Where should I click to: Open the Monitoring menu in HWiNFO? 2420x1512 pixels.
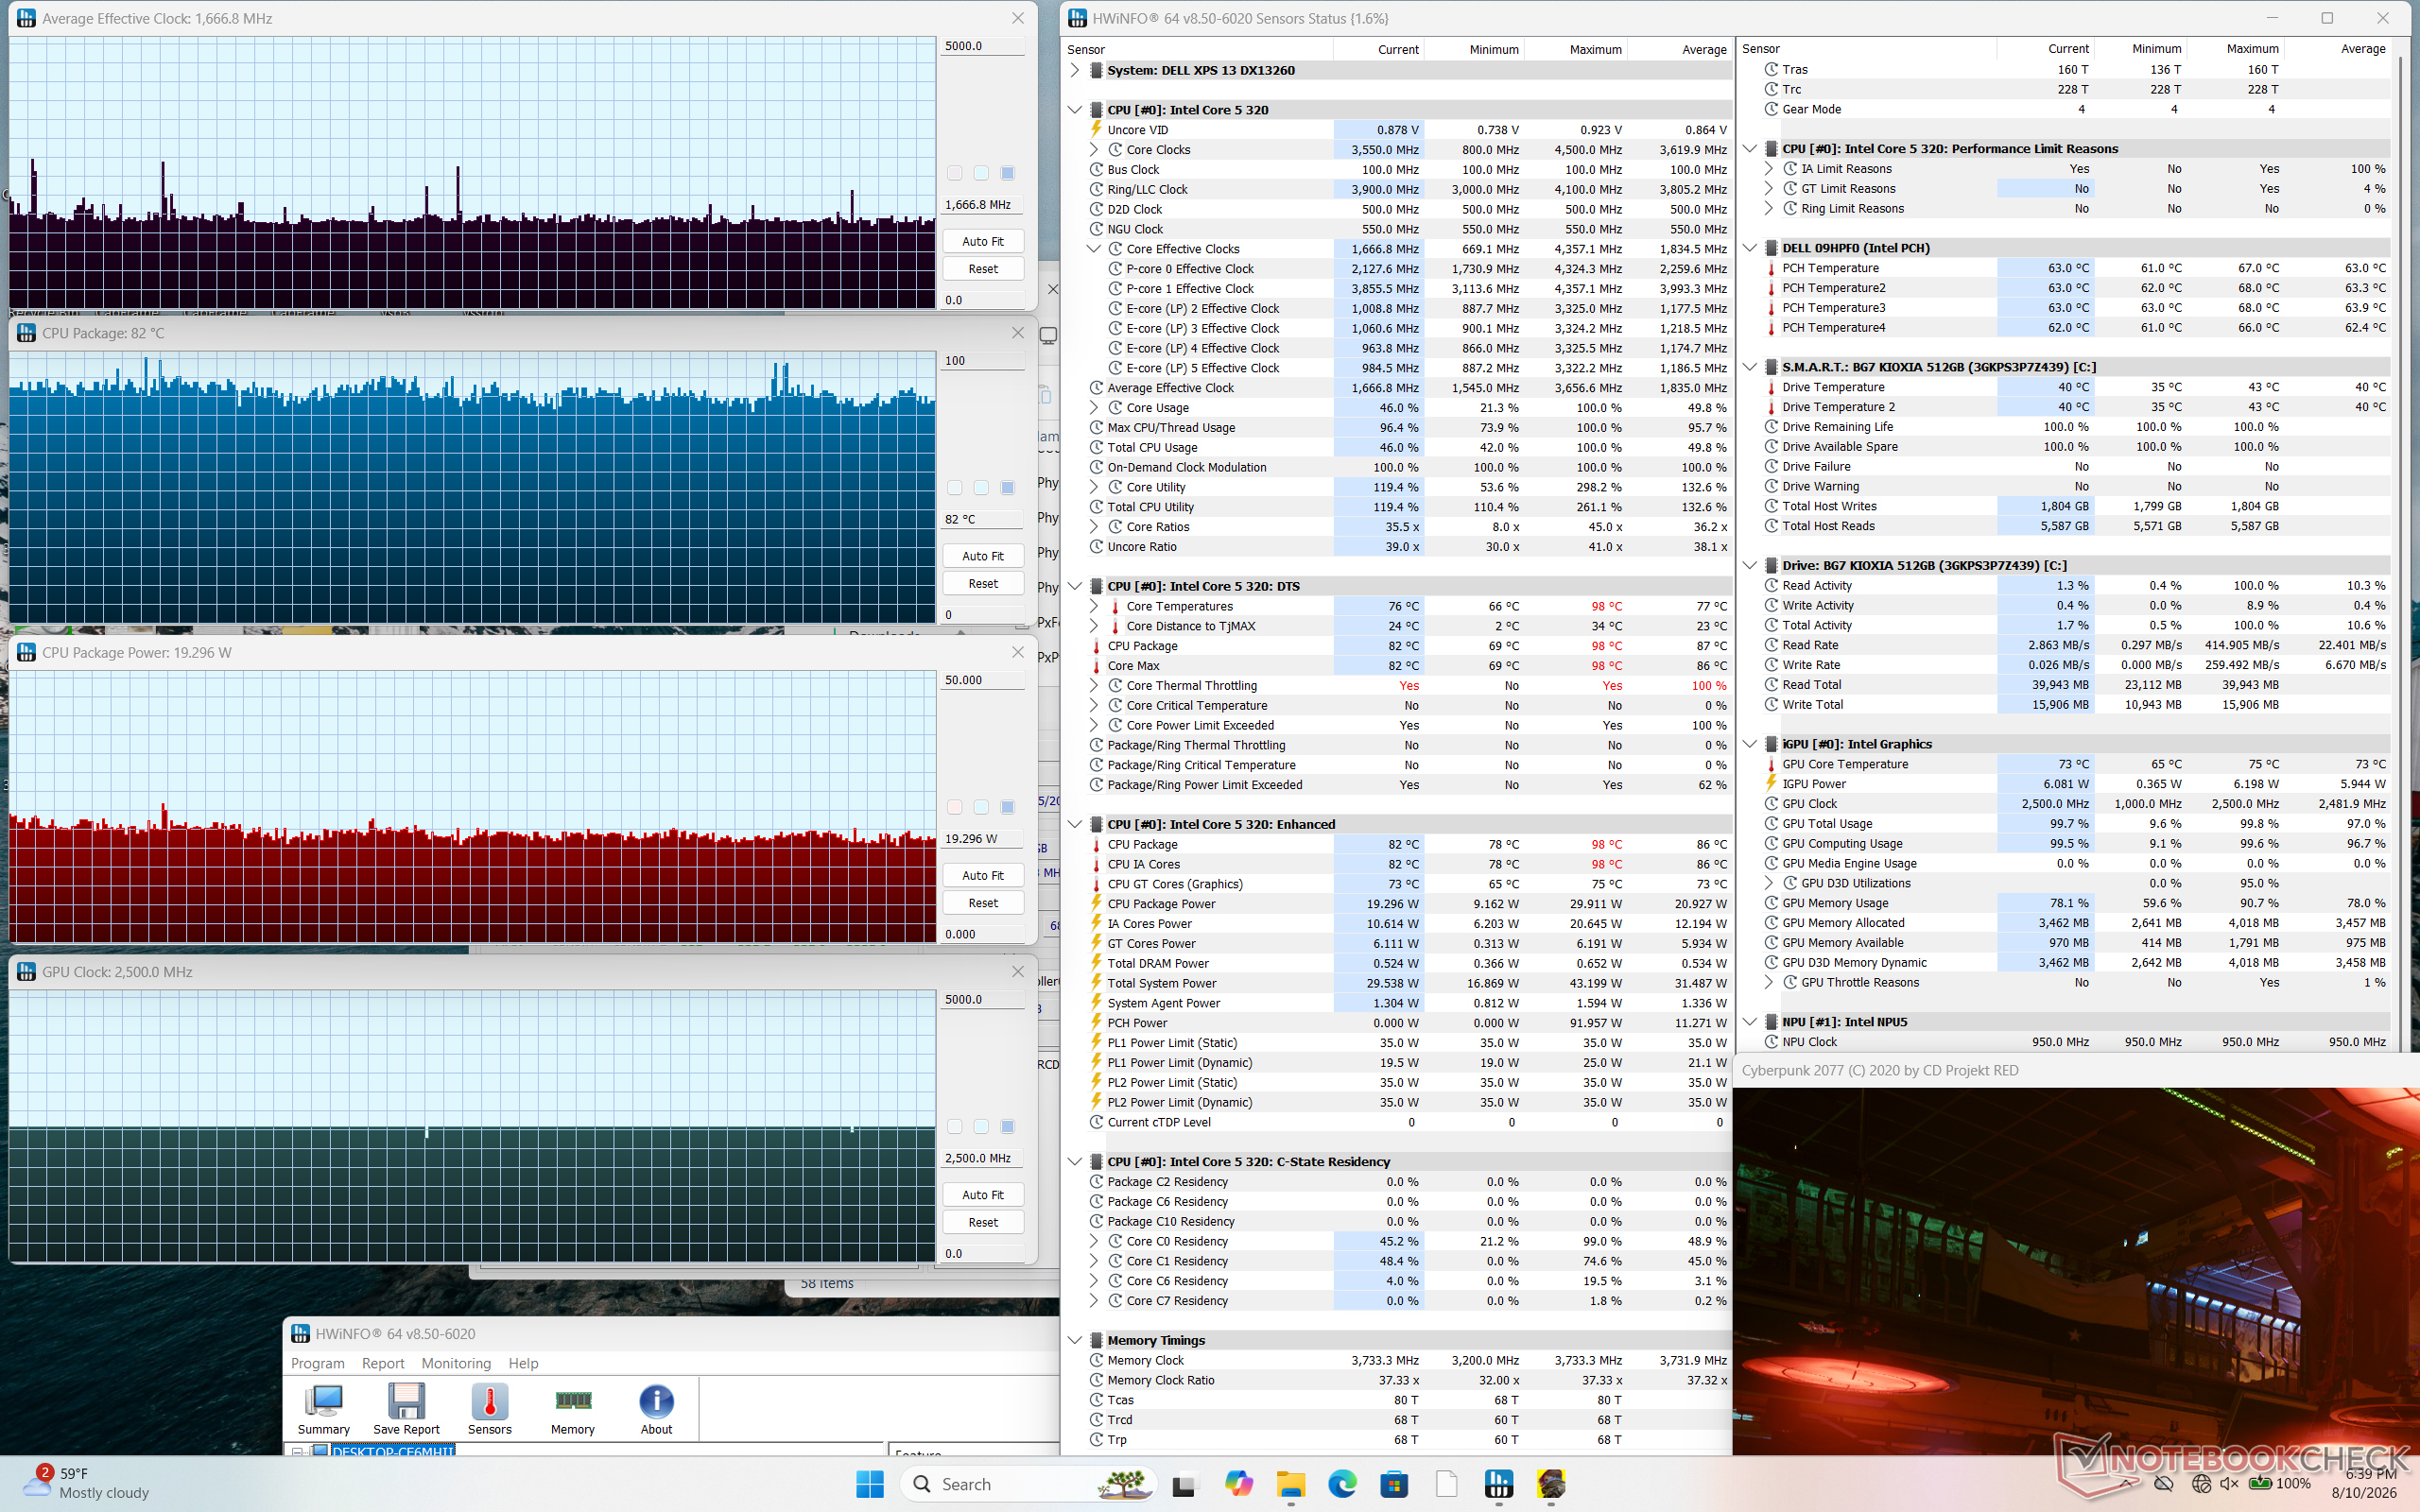click(x=456, y=1363)
